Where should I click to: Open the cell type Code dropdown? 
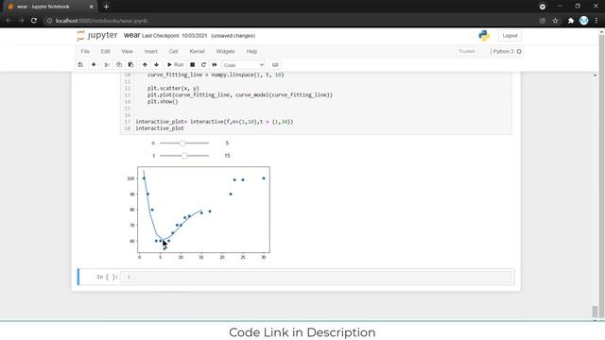pyautogui.click(x=244, y=65)
